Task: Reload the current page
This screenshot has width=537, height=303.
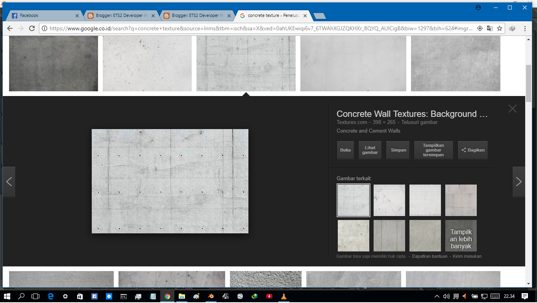Action: 31,28
